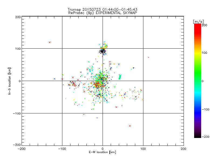Click the y-axis tick label '0'

(x=20, y=81)
